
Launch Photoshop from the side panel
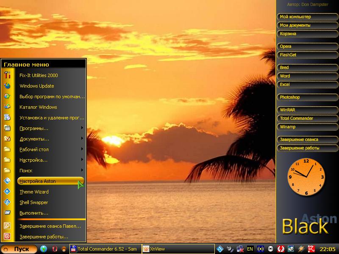[308, 97]
